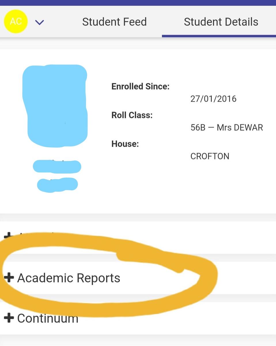Viewport: 276px width, 346px height.
Task: Expand the Academic Reports section label
Action: point(69,278)
